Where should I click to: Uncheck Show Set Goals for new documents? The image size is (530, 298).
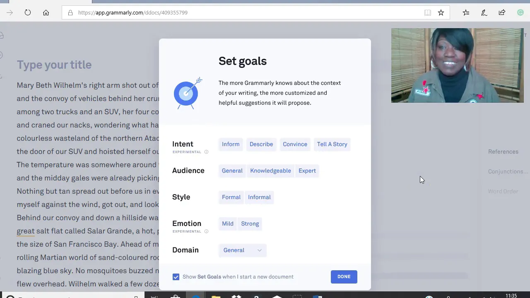[x=176, y=276]
